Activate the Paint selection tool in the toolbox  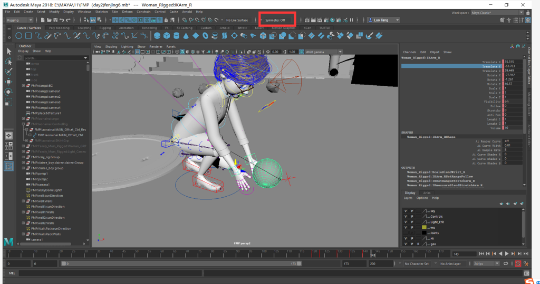(x=9, y=72)
